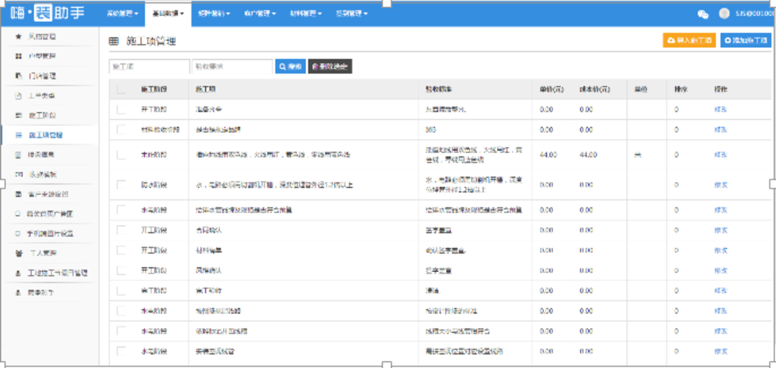Click the 单价(元) column header

point(552,89)
